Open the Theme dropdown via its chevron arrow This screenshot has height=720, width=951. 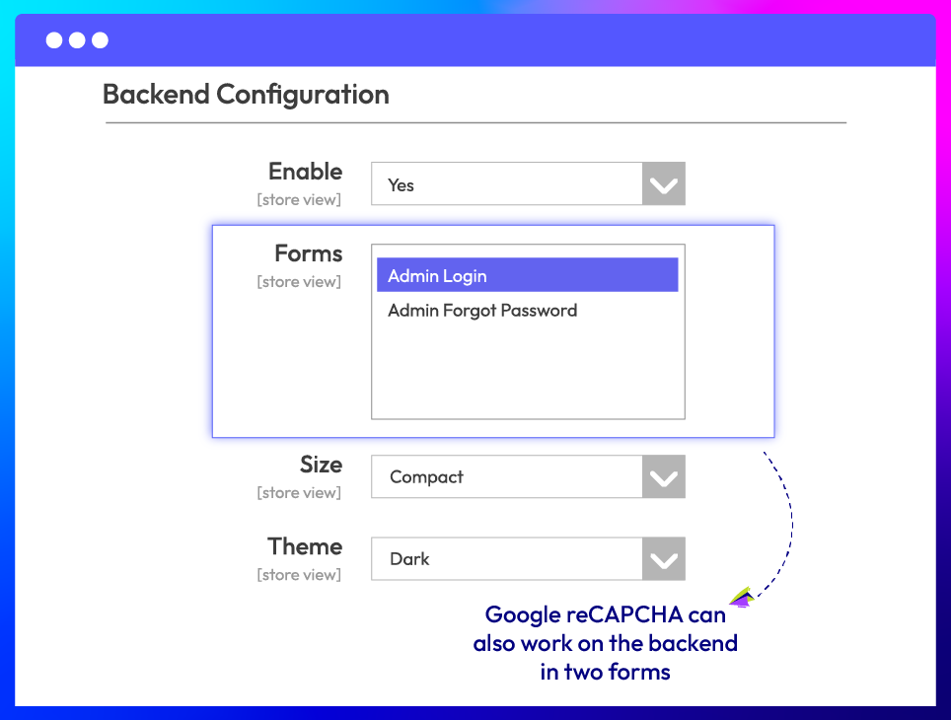[663, 559]
